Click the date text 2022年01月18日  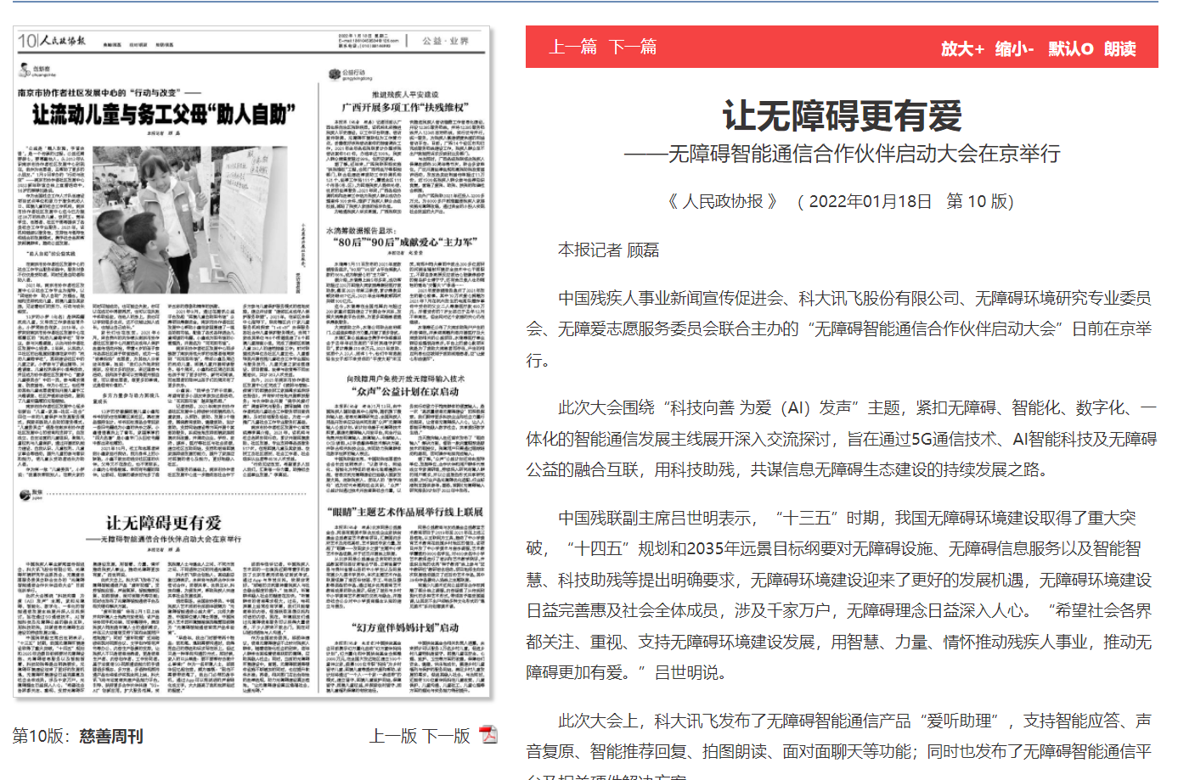(871, 201)
